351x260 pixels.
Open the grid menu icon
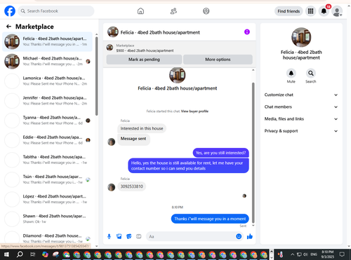tap(310, 11)
